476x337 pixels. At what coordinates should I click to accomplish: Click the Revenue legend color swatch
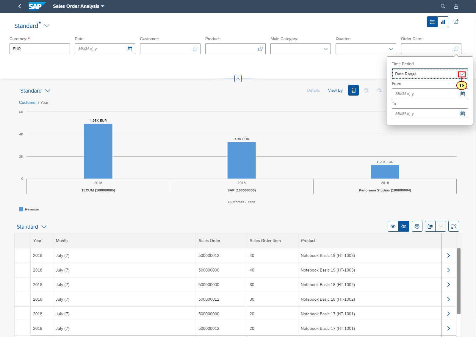pos(21,209)
